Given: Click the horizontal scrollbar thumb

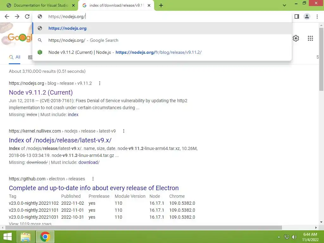Looking at the screenshot, I should pos(144,227).
